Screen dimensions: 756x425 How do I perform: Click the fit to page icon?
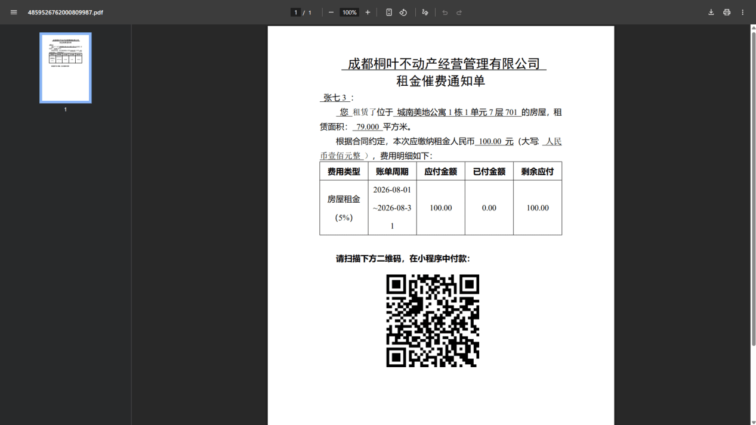click(x=388, y=12)
